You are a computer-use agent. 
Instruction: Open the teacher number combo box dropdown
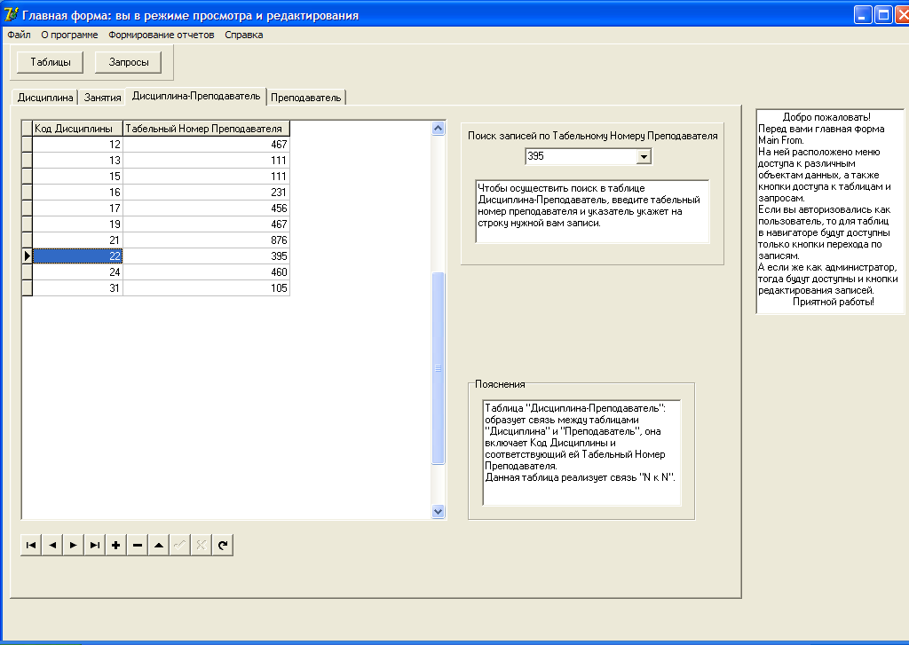tap(644, 156)
